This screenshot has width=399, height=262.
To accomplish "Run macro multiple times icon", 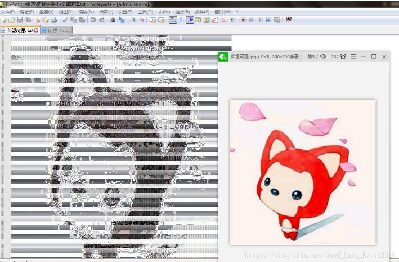I will pyautogui.click(x=268, y=20).
